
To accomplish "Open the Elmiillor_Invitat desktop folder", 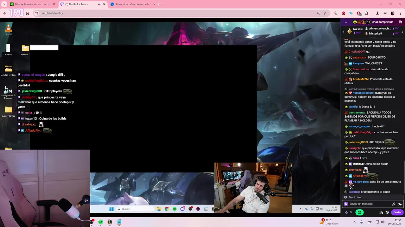I will click(x=9, y=71).
